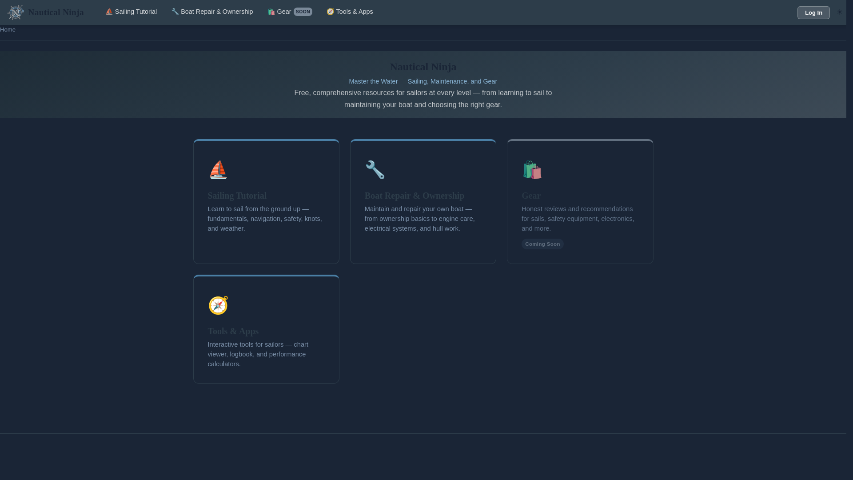Click the shopping bags emoji in the nav bar
This screenshot has width=853, height=480.
271,12
